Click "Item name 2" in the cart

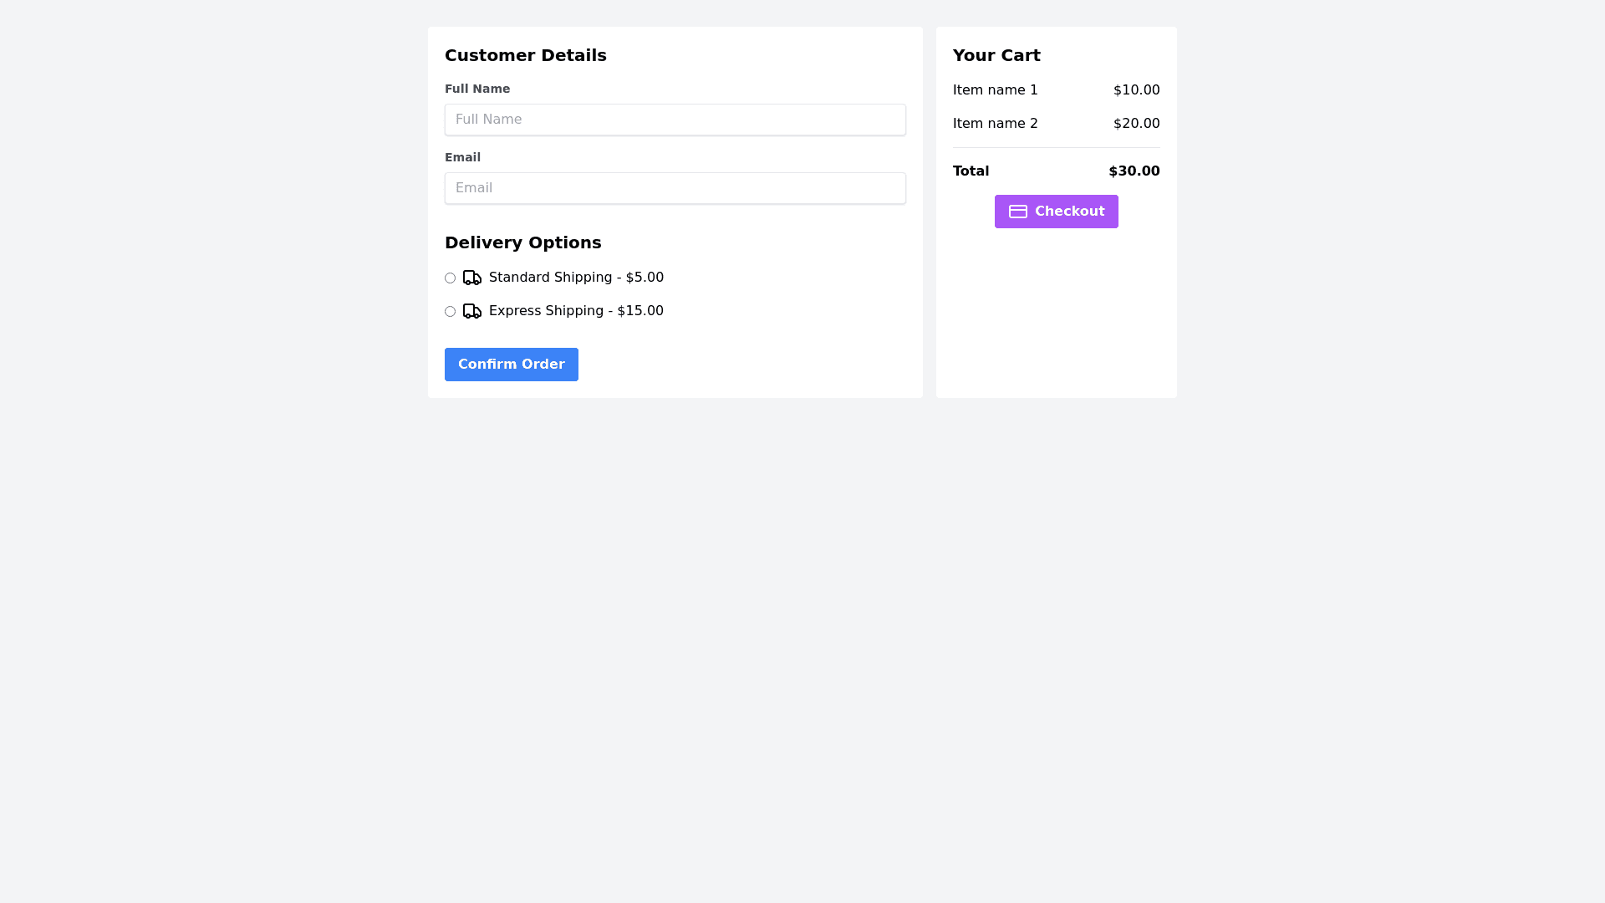click(x=995, y=124)
